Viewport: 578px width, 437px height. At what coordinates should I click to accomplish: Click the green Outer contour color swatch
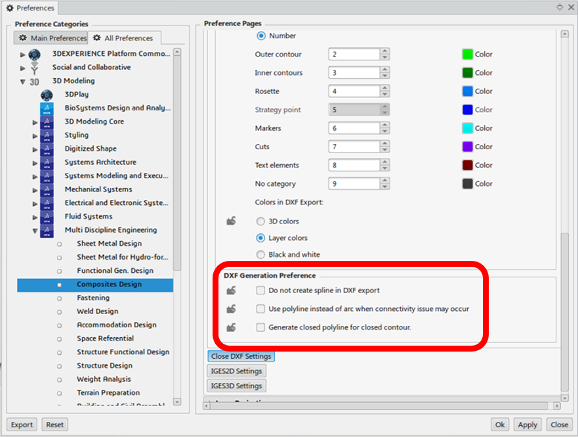[x=467, y=55]
